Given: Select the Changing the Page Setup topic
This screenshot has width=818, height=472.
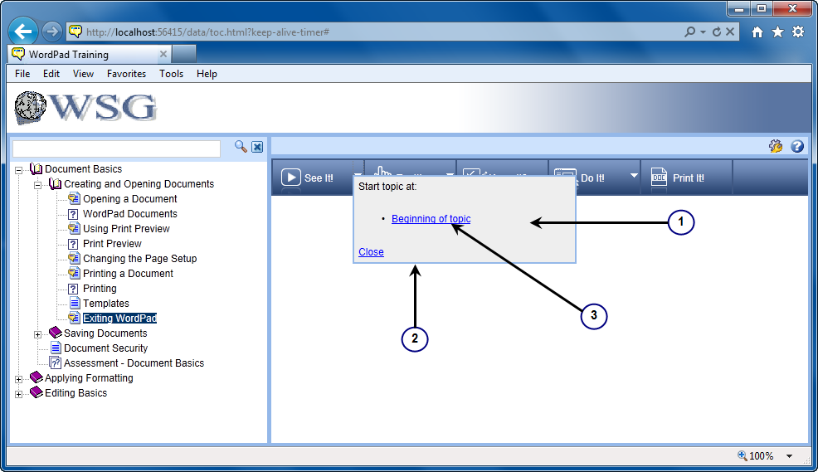Looking at the screenshot, I should (140, 258).
